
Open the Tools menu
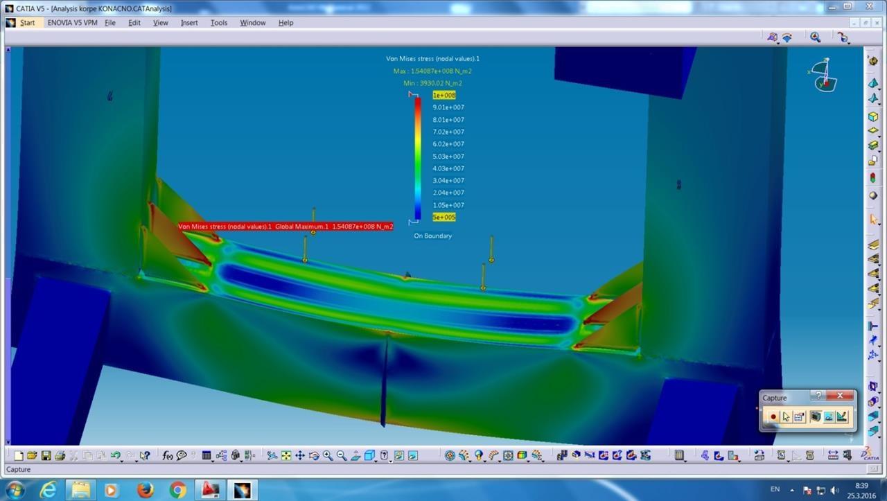pyautogui.click(x=219, y=23)
